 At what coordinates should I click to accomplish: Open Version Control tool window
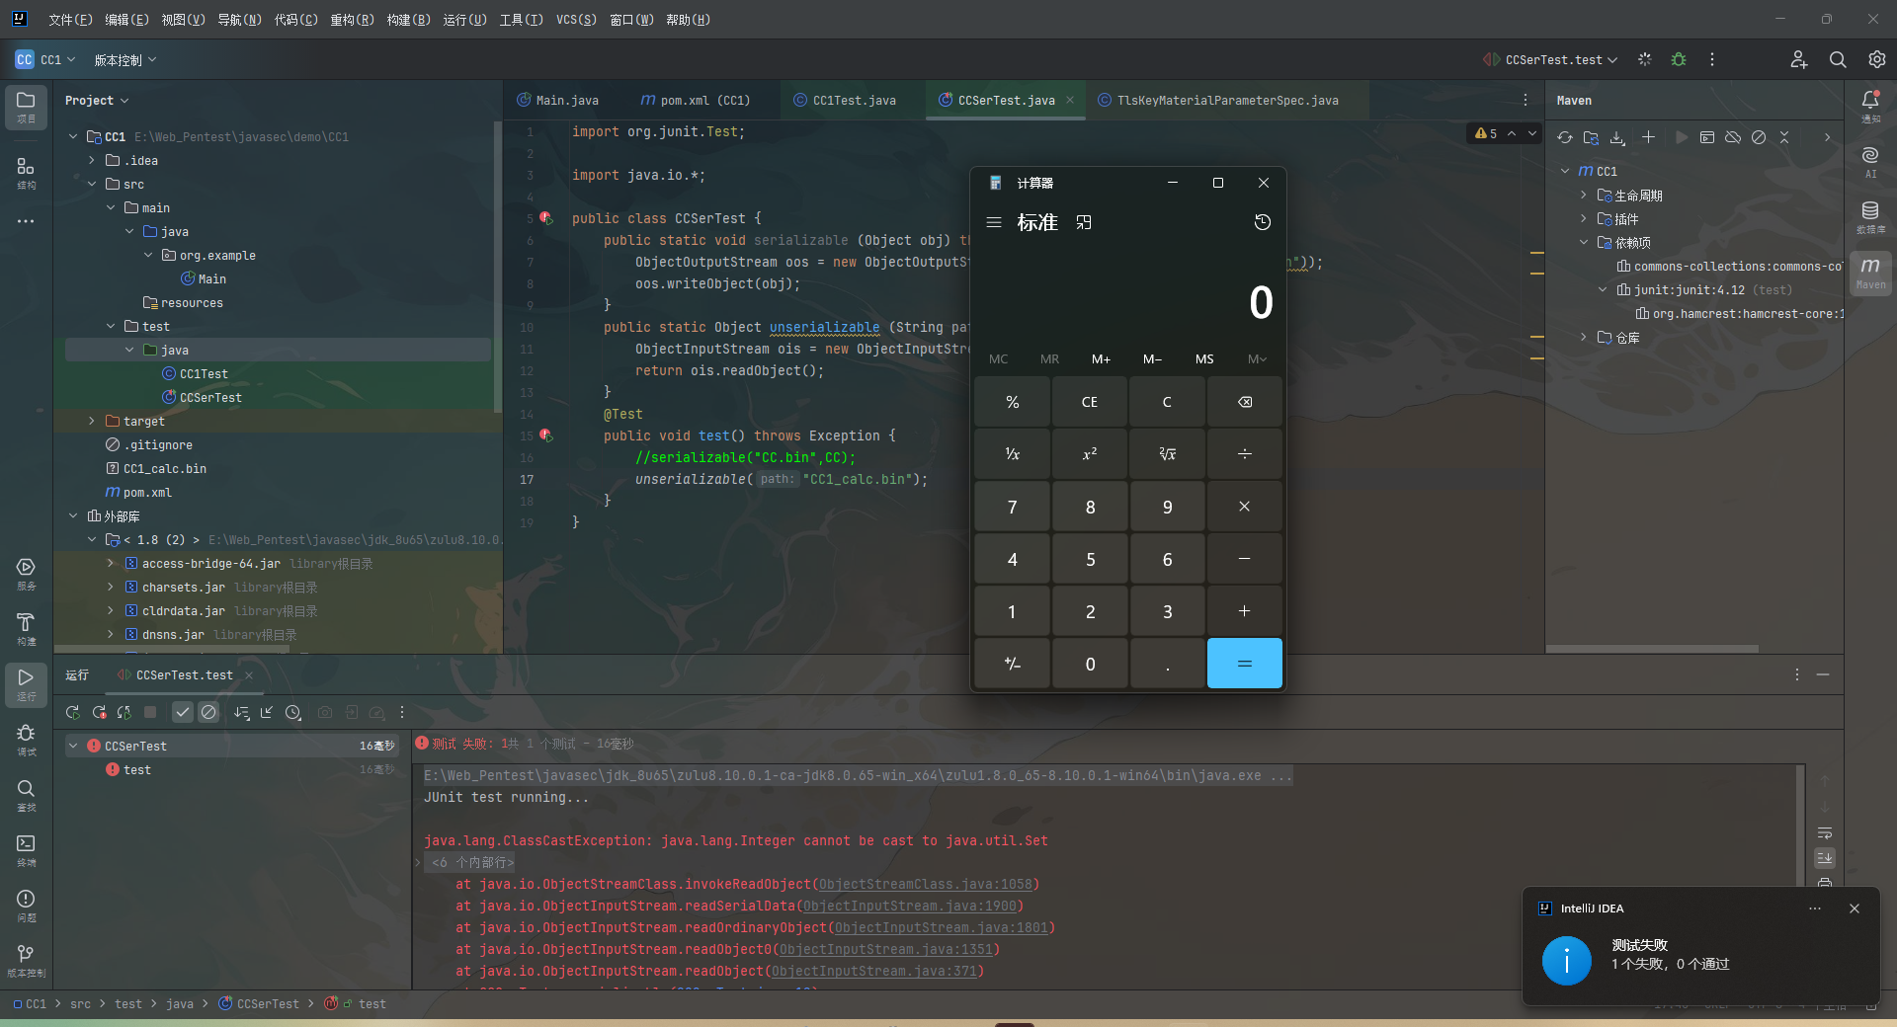27,961
